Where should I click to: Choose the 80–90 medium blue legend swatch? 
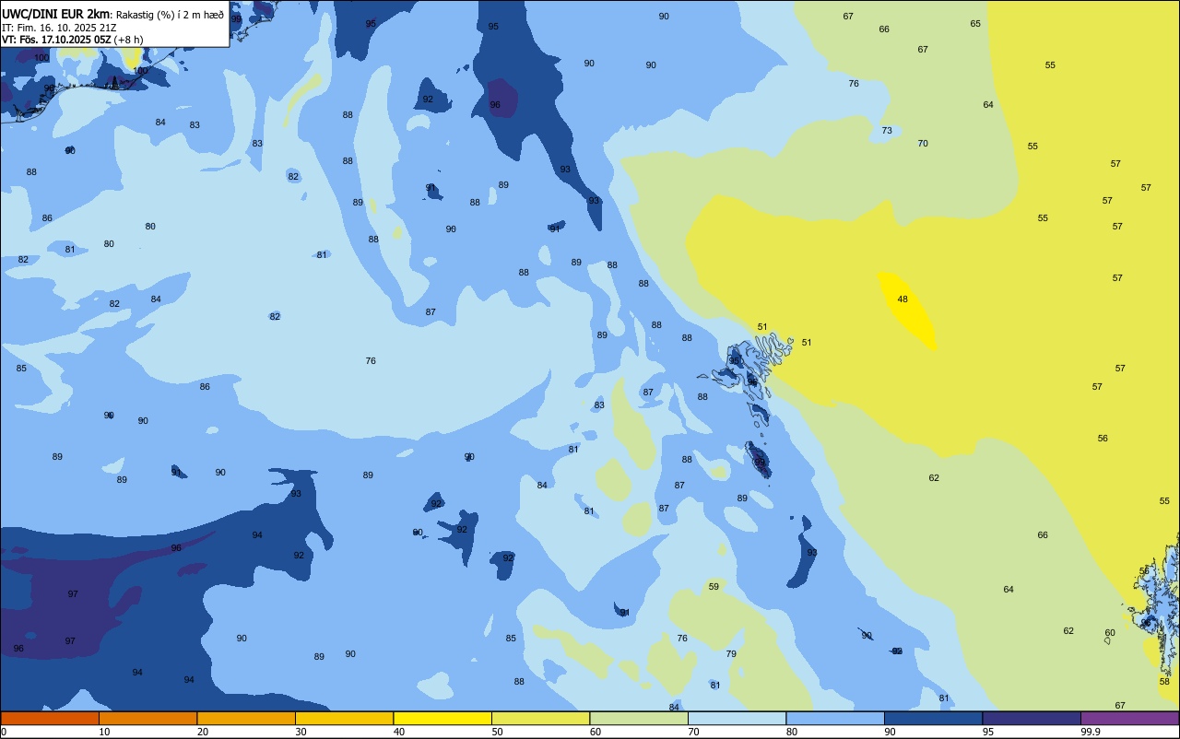(x=835, y=718)
